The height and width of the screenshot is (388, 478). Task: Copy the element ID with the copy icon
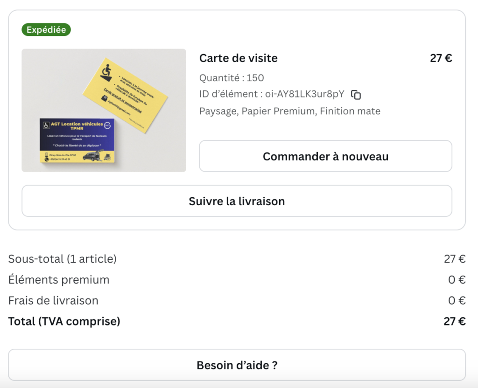tap(356, 95)
